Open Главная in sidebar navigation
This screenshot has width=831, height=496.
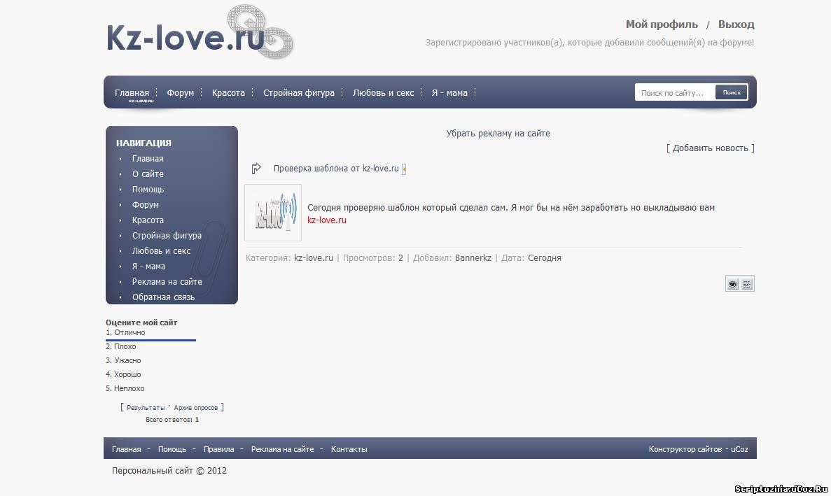pyautogui.click(x=148, y=158)
